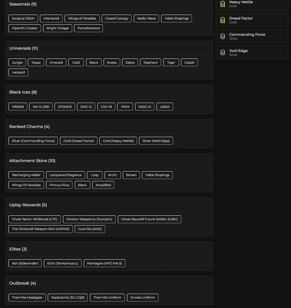Viewport: 291px width, 308px height.
Task: Select the SASG-12 black ice tag
Action: click(x=145, y=107)
